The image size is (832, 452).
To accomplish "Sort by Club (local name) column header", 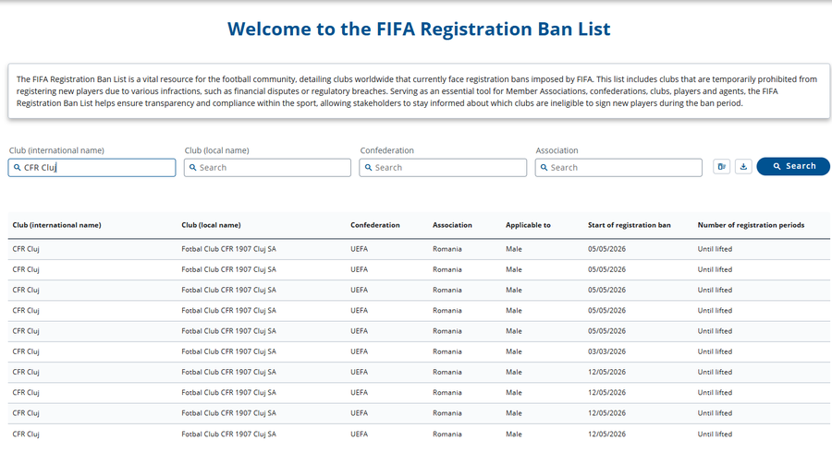I will point(211,225).
